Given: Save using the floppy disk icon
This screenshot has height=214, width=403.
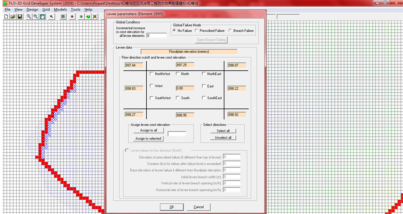Looking at the screenshot, I should (20, 17).
